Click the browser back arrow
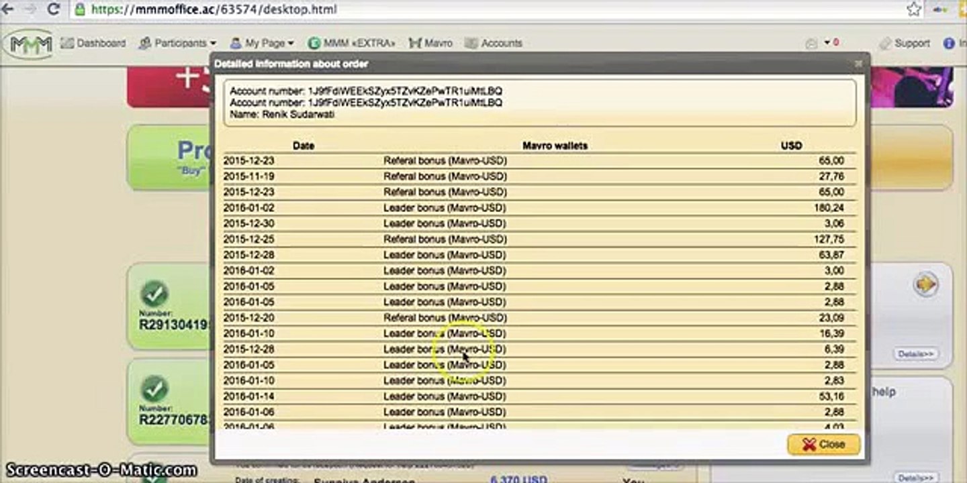Image resolution: width=967 pixels, height=483 pixels. 8,9
